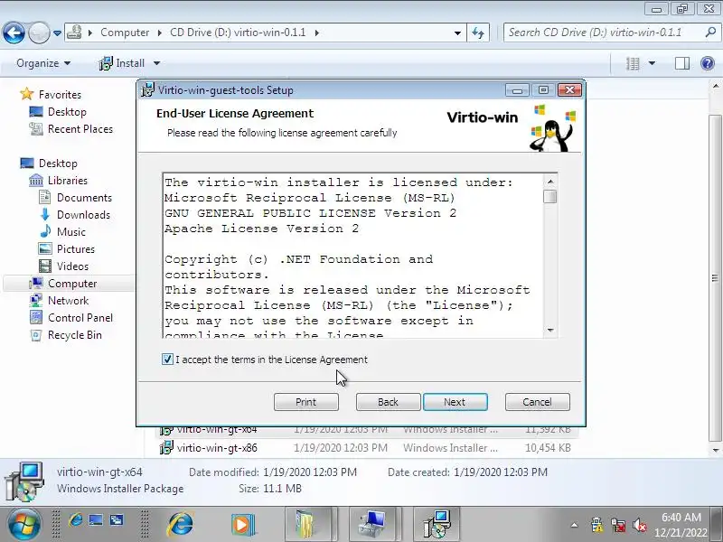
Task: Click Show Desktop quick launch icon
Action: pos(96,521)
